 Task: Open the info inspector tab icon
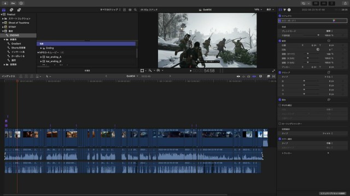tap(289, 10)
